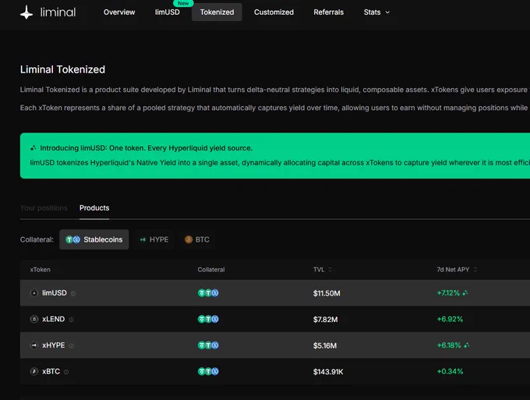Click the $11.50M TVL value

(x=327, y=293)
